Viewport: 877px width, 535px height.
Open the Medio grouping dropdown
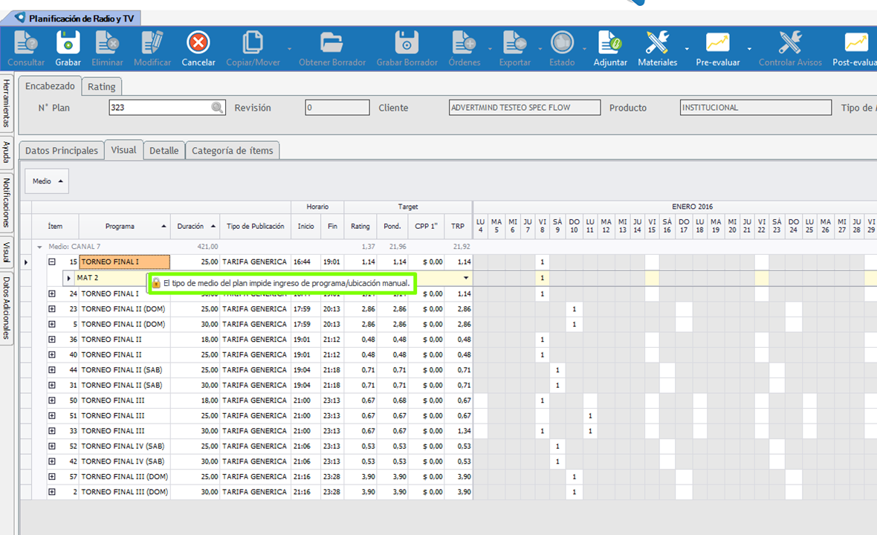[x=47, y=181]
